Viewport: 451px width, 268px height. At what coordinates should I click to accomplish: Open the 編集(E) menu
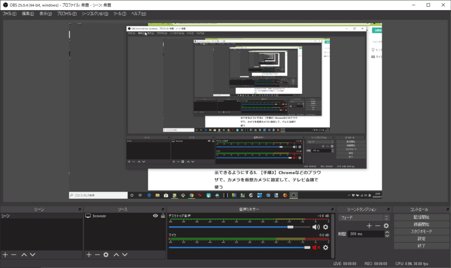tap(28, 14)
